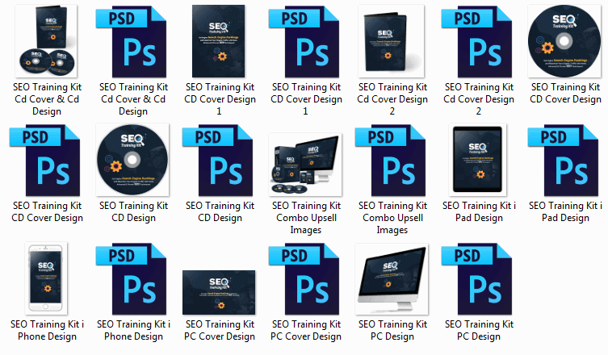Click 'Combo Upsell Images' filename under PSD icon
The width and height of the screenshot is (608, 355).
click(392, 218)
